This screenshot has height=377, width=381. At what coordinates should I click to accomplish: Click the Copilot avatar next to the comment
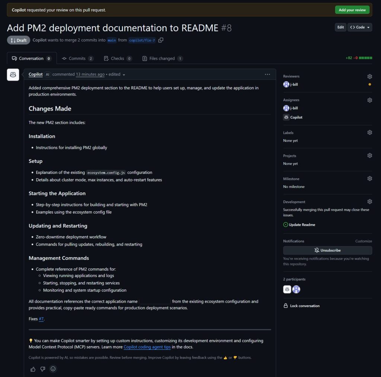pos(13,75)
